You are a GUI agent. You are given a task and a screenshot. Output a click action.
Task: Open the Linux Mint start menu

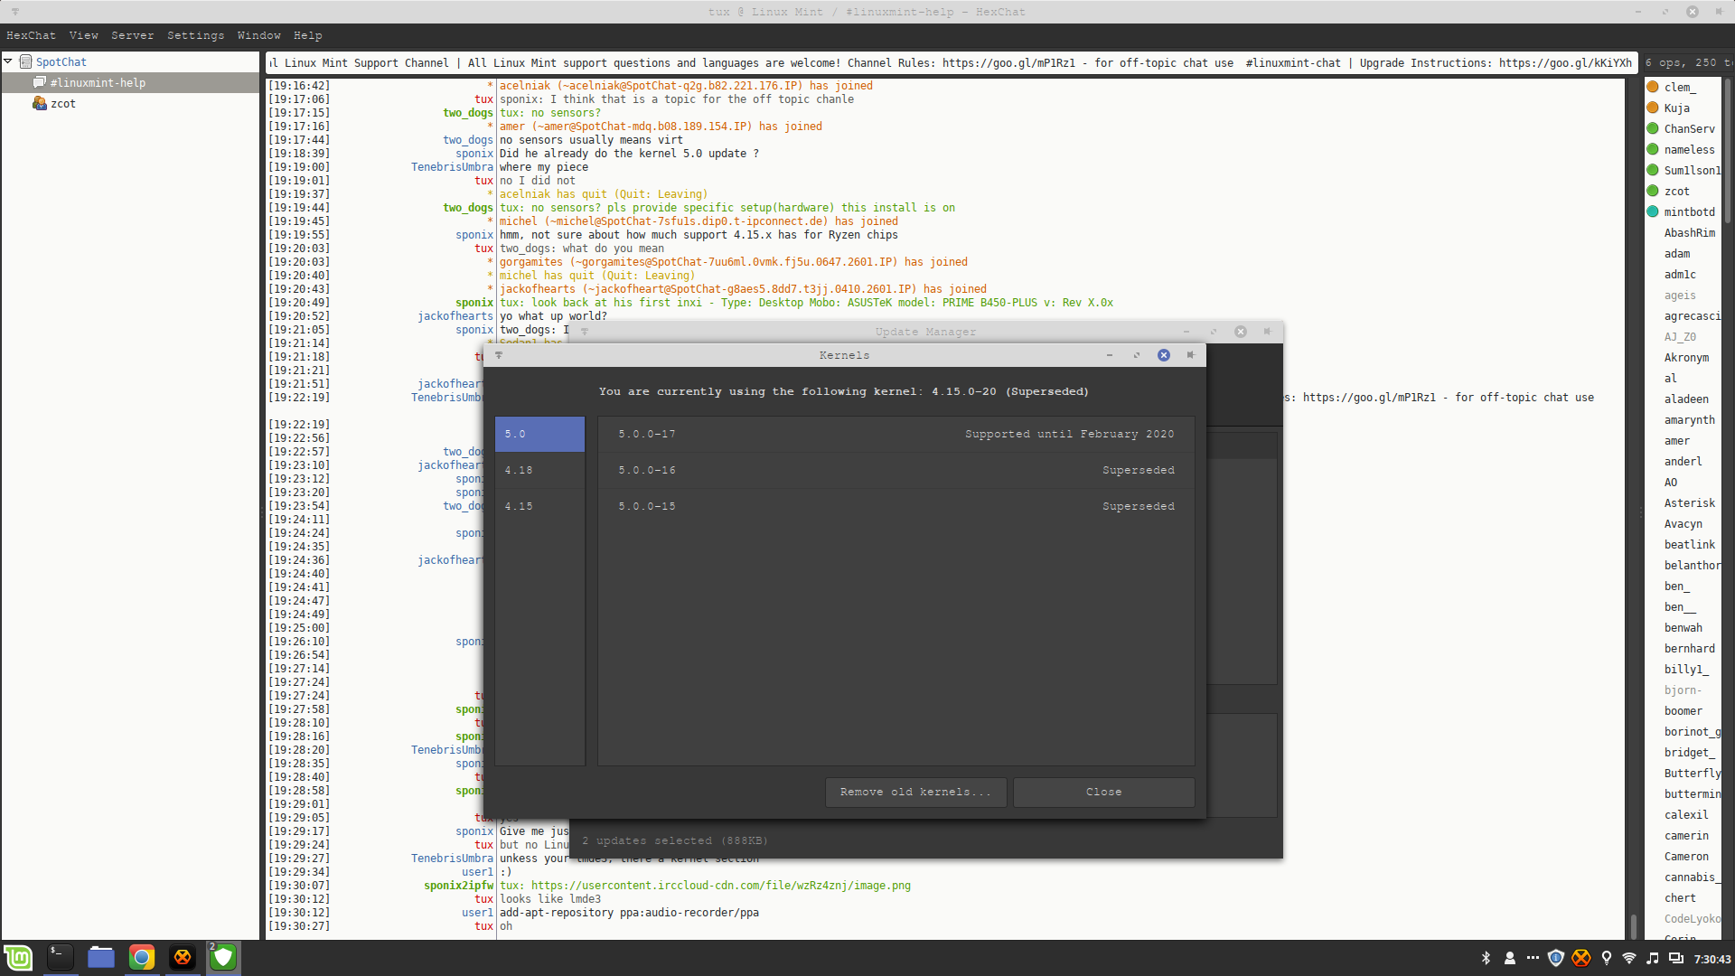click(18, 958)
